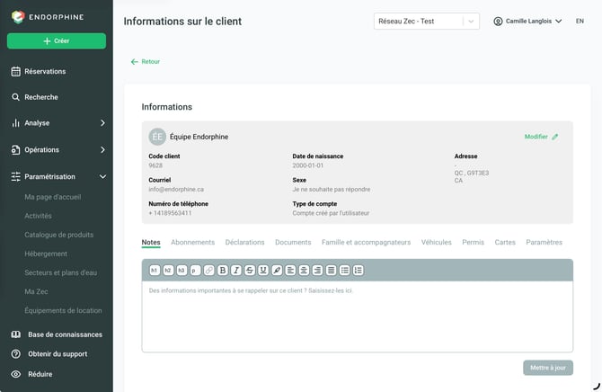Click the Analyse bar chart icon

tap(15, 123)
